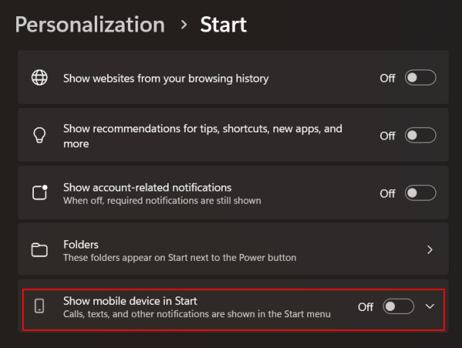Enable Show websites from browsing history toggle
The image size is (462, 348).
(x=420, y=78)
